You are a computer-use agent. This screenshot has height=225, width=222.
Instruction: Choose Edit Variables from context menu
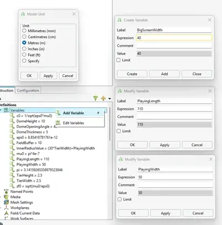(x=80, y=123)
